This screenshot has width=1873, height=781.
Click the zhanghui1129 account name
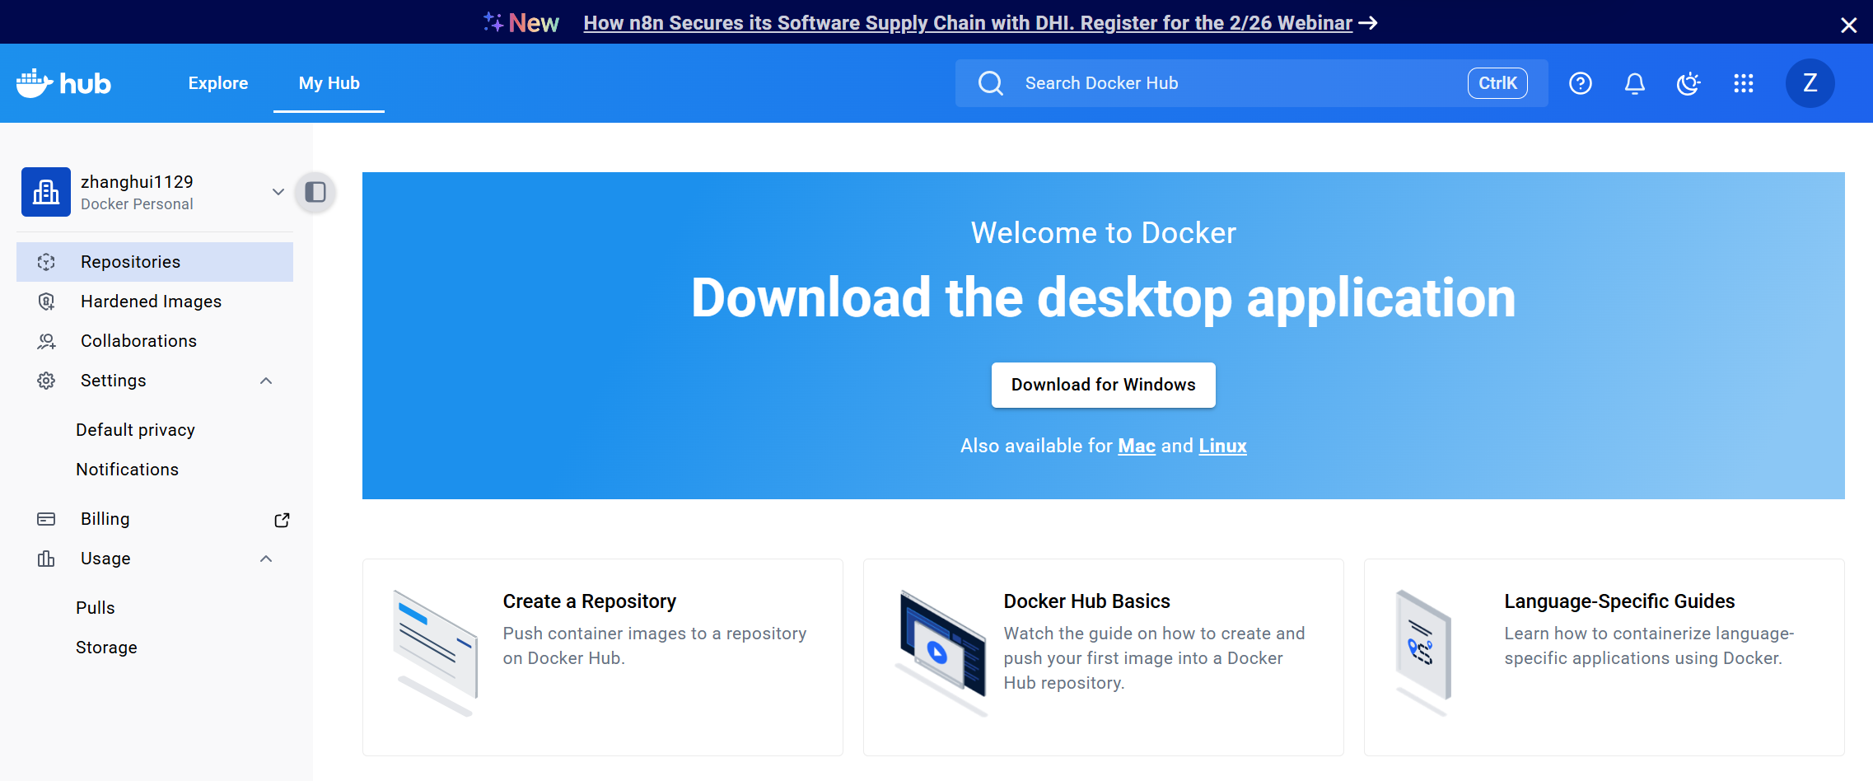(x=137, y=182)
